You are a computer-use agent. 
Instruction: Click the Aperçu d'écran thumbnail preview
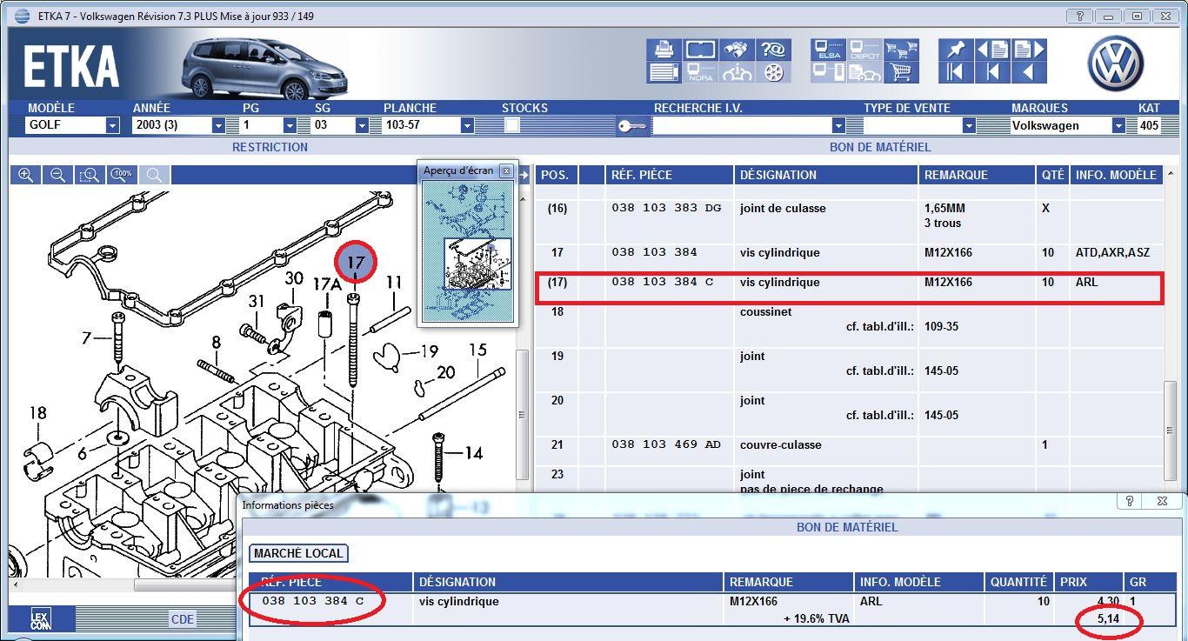[468, 251]
